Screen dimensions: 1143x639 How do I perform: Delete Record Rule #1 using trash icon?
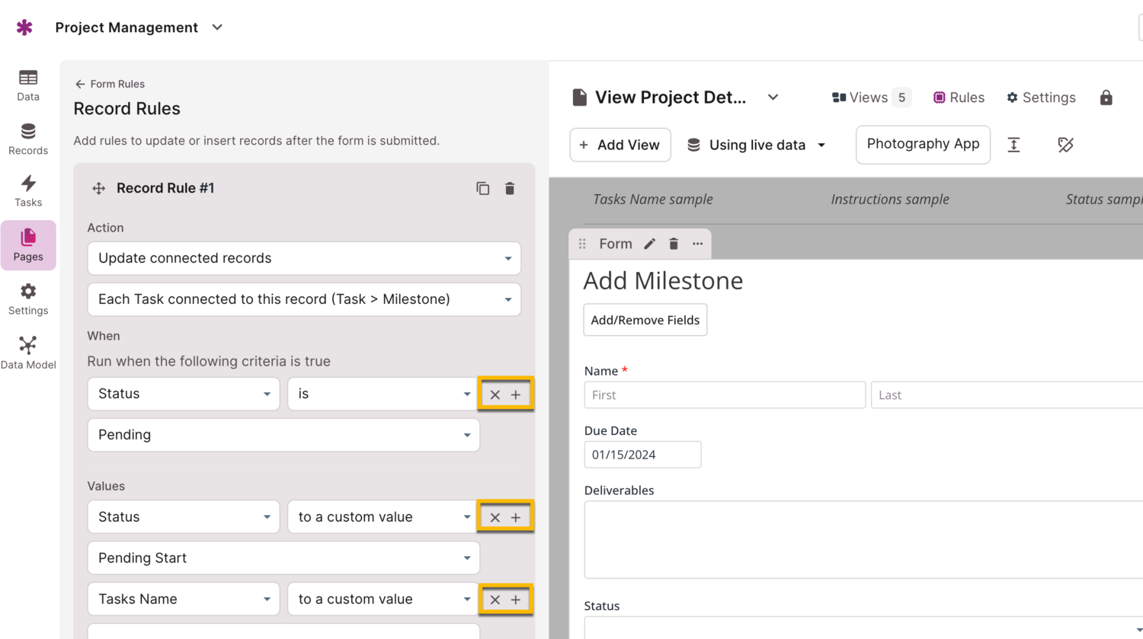coord(510,188)
